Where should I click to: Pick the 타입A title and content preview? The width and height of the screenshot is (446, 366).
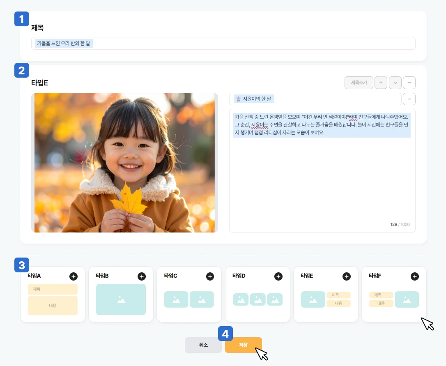tap(53, 300)
